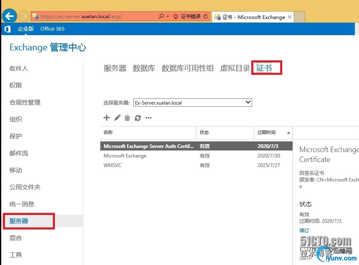Open address bar search dropdown arrow
The height and width of the screenshot is (265, 359).
click(x=168, y=16)
